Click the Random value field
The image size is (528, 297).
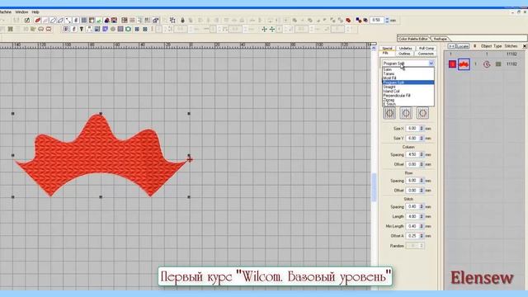point(412,246)
